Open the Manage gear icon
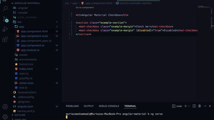The image size is (214, 120). point(5,117)
